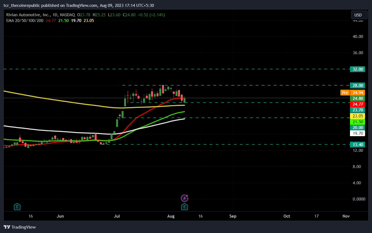This screenshot has width=372, height=233.
Task: Select the 28.00 price level label
Action: (357, 85)
